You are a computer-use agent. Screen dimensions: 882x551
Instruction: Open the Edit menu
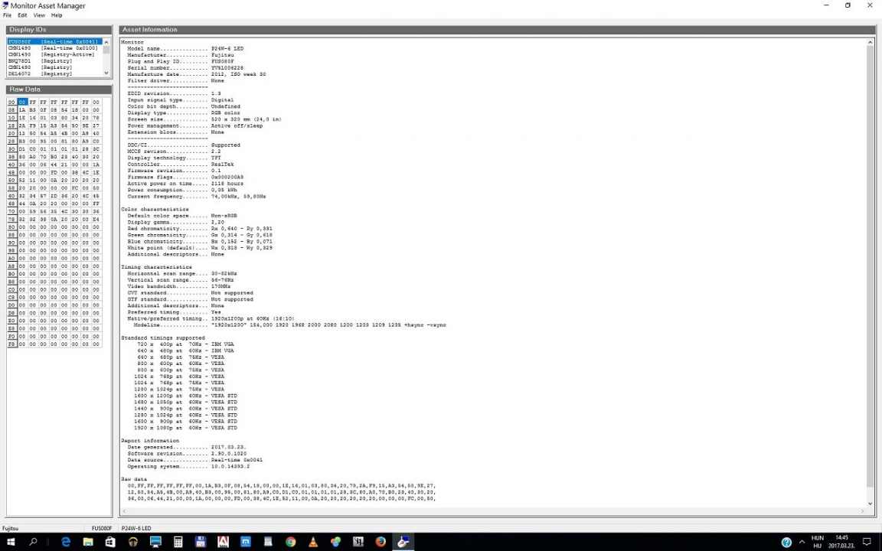pyautogui.click(x=22, y=15)
